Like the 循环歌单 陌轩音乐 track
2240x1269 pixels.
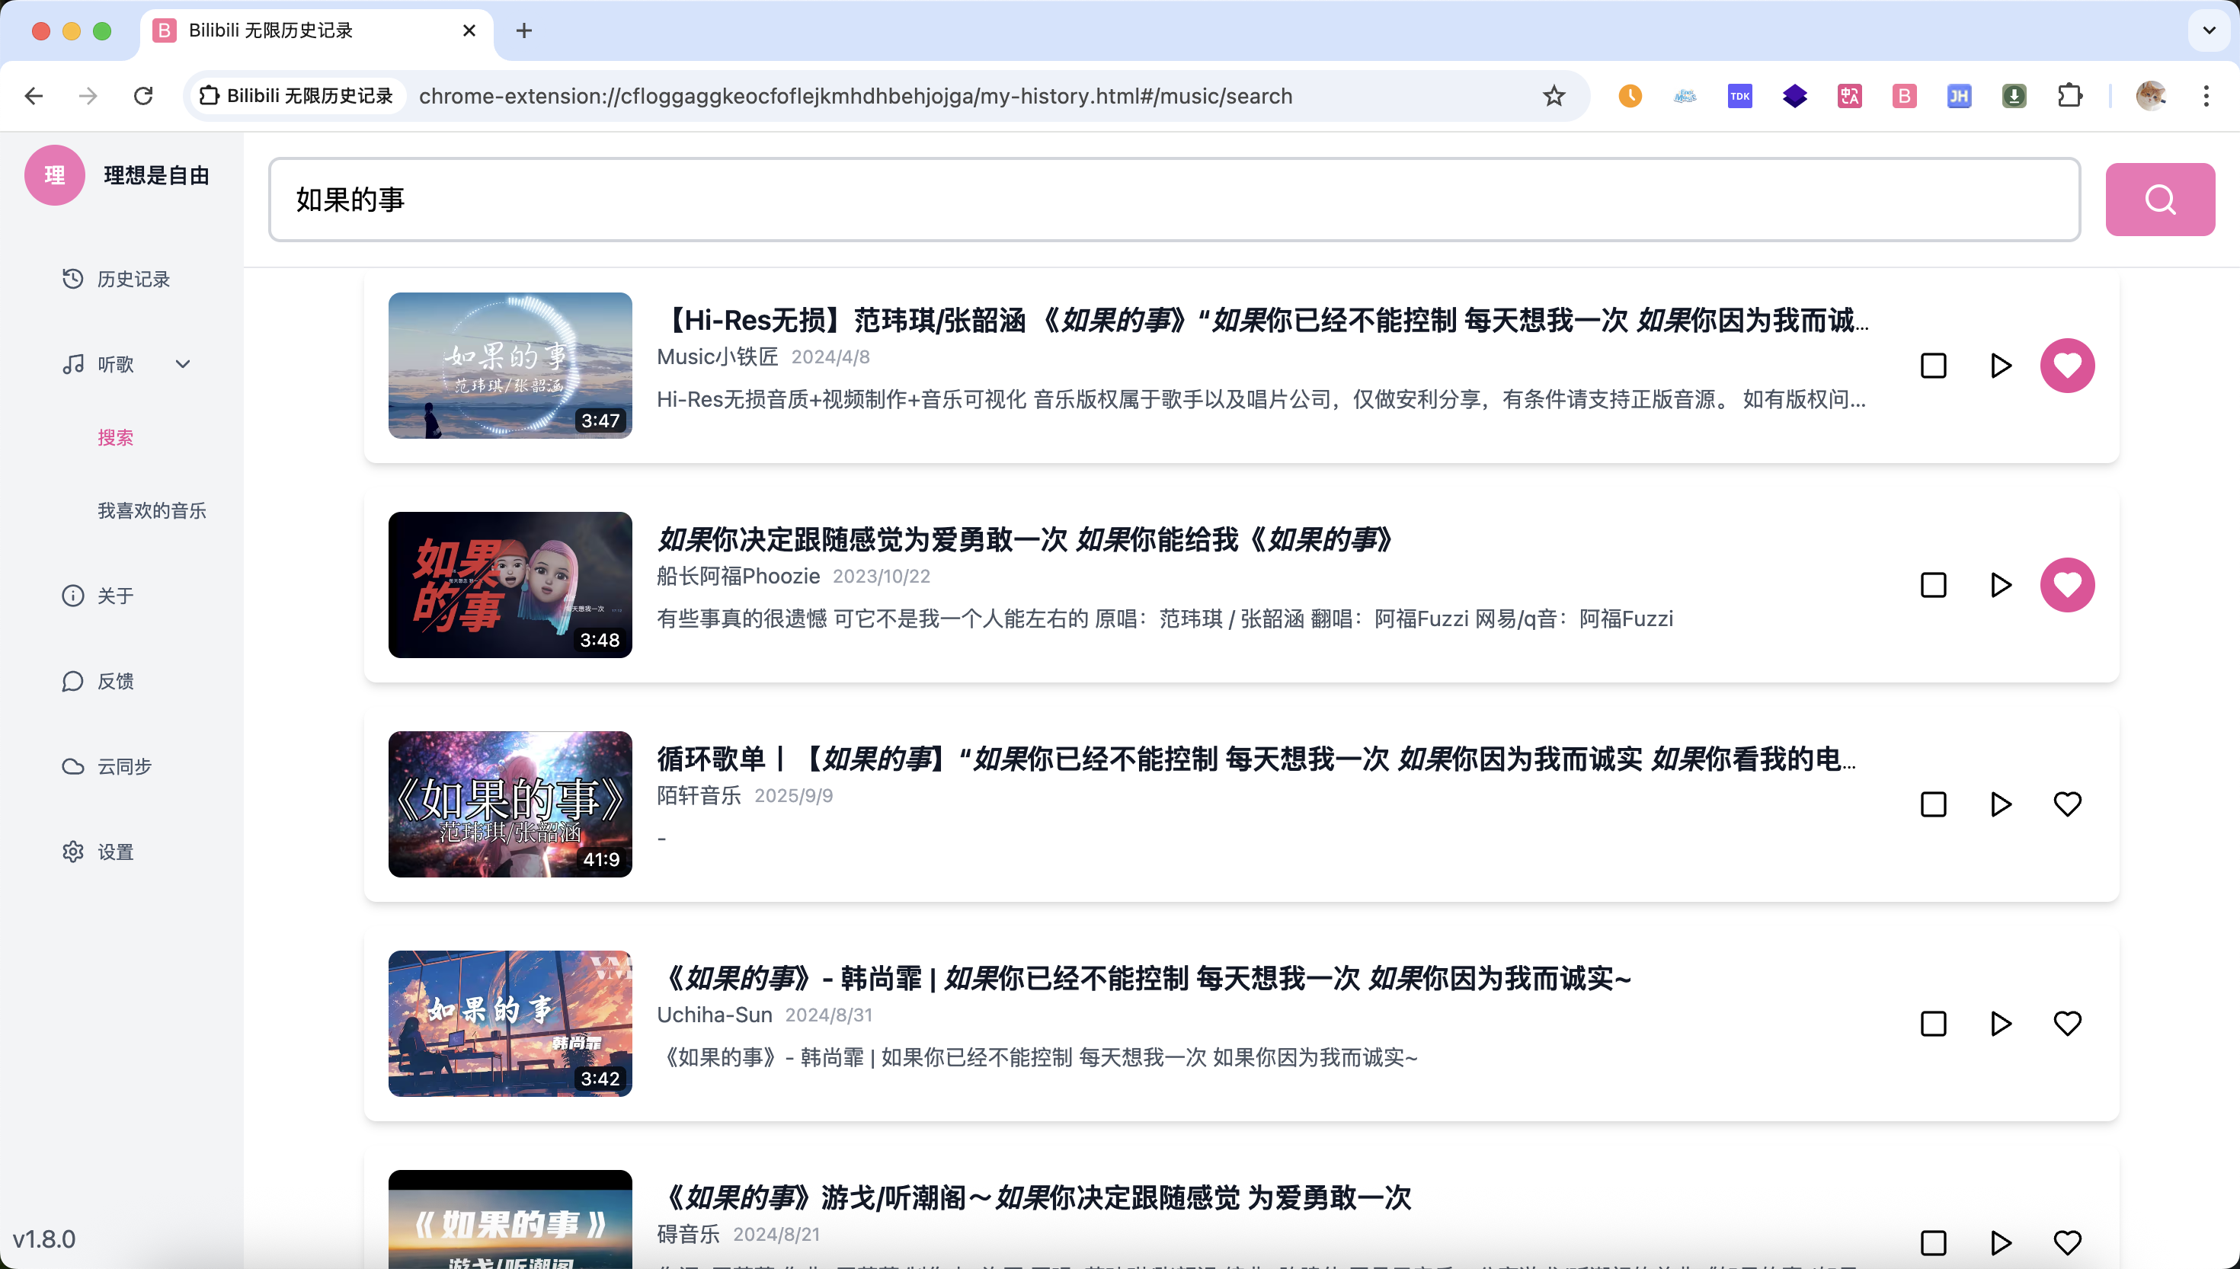[x=2067, y=804]
